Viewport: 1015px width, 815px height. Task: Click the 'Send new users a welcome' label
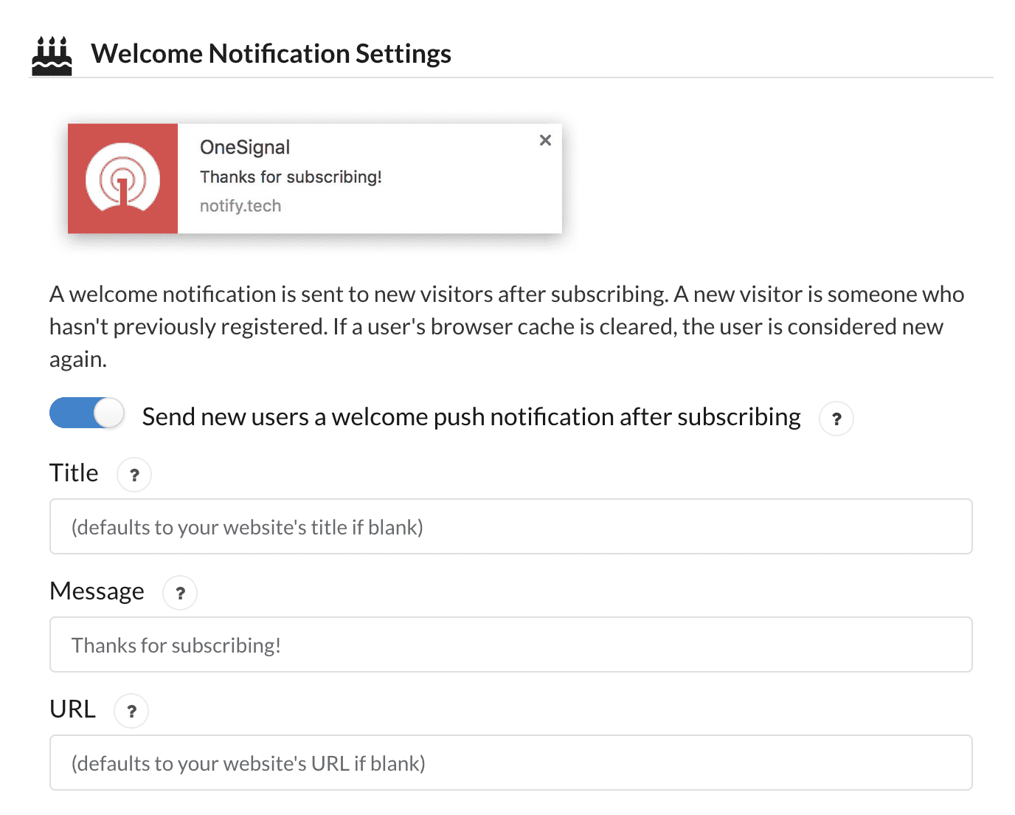pos(471,417)
